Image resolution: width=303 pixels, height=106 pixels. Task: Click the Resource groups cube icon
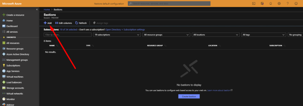pyautogui.click(x=4, y=49)
